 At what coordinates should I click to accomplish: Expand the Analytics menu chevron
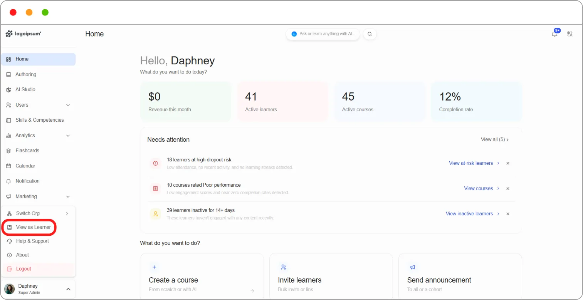point(68,136)
